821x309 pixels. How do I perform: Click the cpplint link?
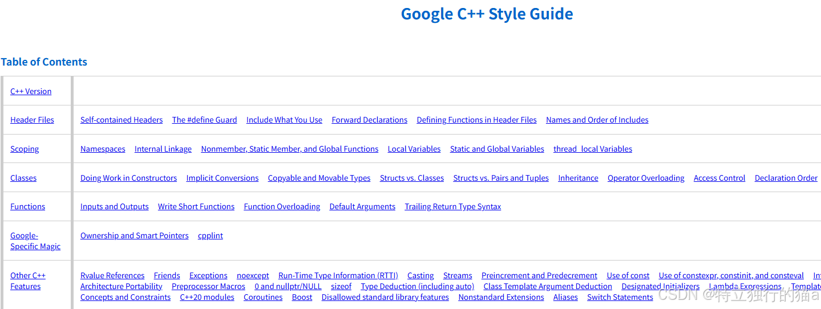211,235
